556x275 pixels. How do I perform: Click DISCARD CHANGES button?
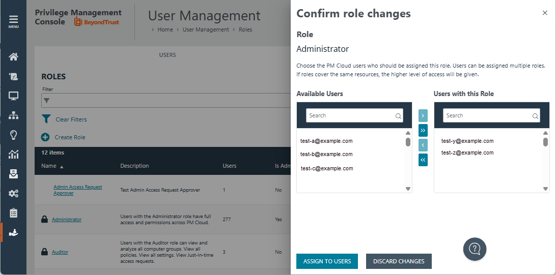(x=399, y=261)
